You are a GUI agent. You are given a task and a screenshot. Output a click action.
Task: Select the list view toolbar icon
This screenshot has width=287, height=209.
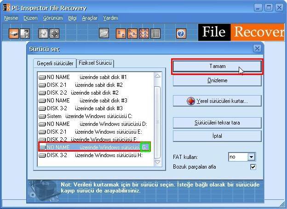(x=144, y=34)
